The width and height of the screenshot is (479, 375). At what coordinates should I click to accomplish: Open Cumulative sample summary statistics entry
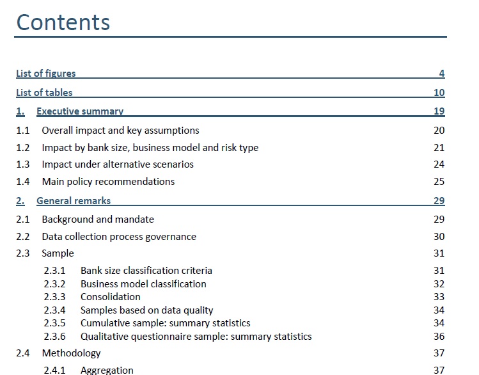click(166, 323)
